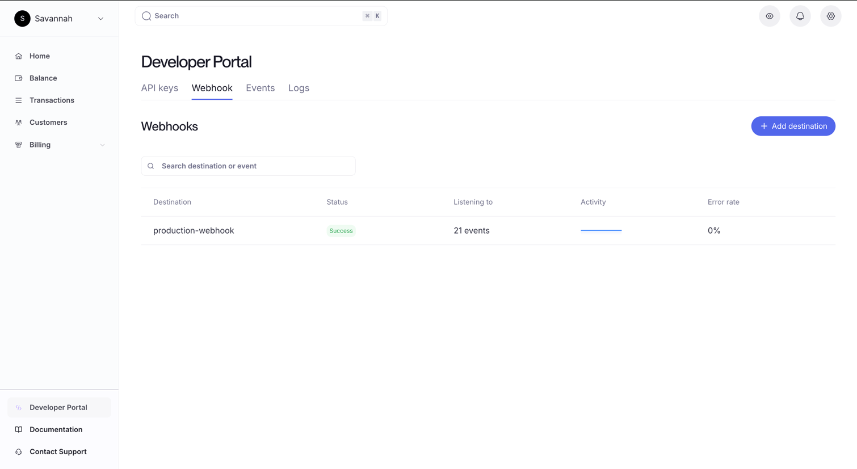Click the activity sparkline for production-webhook

(x=601, y=230)
